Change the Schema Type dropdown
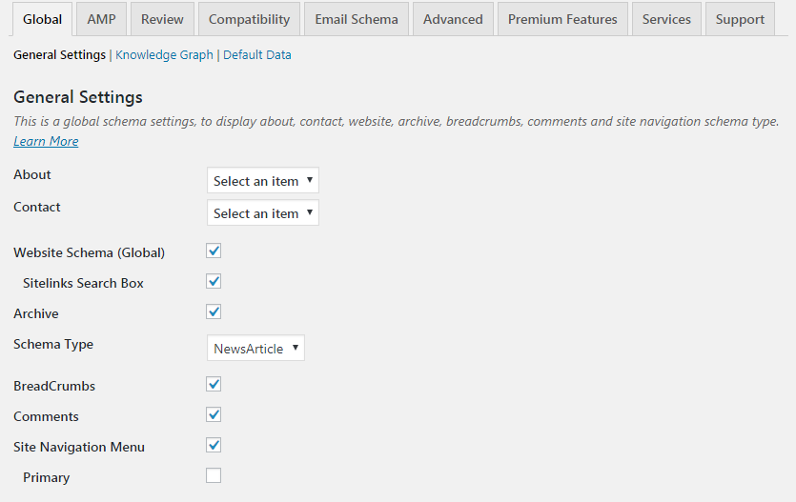 pos(255,349)
